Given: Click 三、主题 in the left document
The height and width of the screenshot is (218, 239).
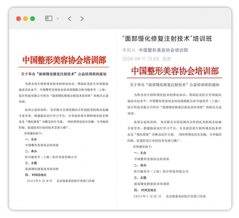Looking at the screenshot, I should 31,163.
